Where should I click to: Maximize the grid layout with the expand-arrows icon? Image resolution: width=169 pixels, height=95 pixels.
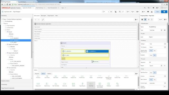pyautogui.click(x=43, y=20)
